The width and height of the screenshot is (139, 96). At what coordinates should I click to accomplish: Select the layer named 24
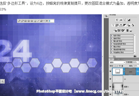point(125,79)
